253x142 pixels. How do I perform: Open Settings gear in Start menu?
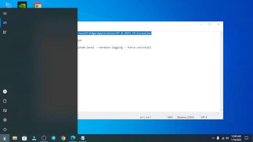5,120
